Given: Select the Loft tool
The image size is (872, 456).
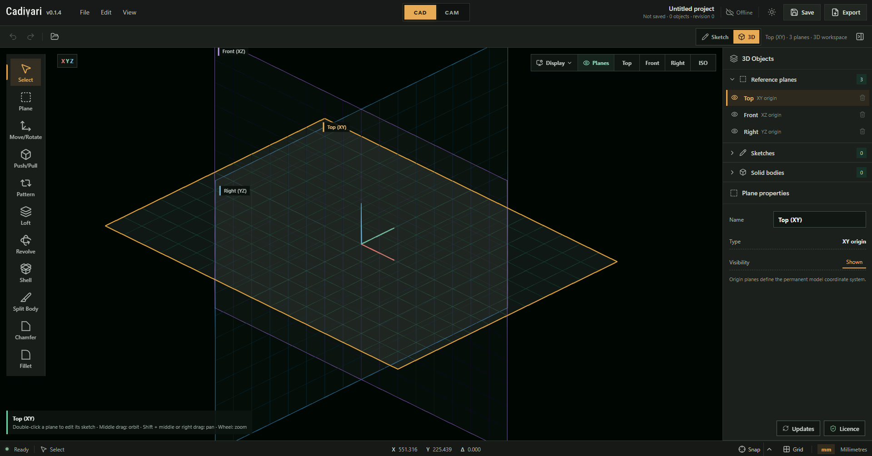Looking at the screenshot, I should pos(25,216).
